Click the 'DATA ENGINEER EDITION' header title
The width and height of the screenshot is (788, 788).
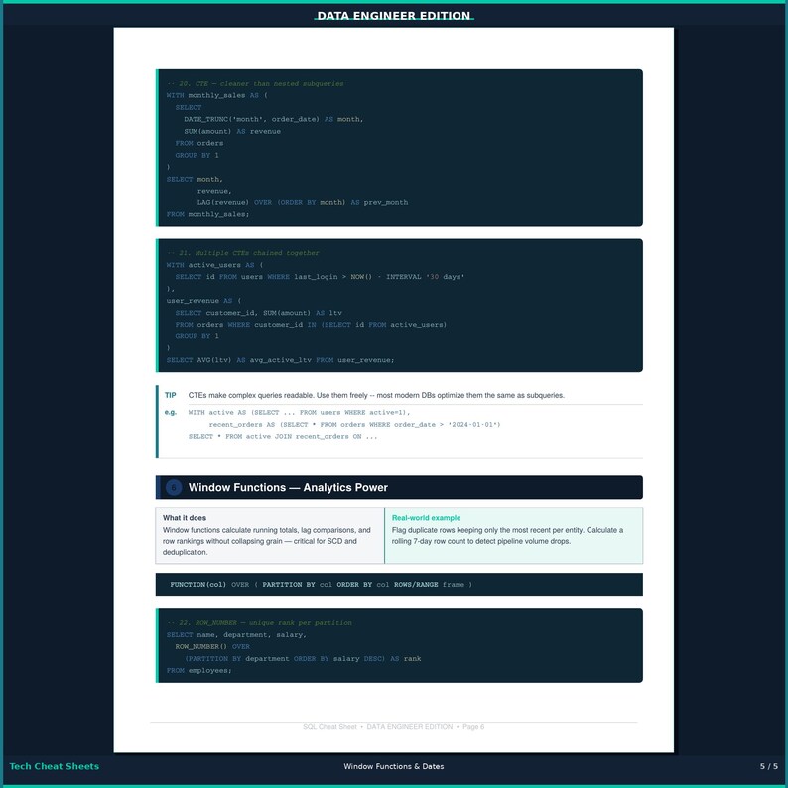click(393, 16)
